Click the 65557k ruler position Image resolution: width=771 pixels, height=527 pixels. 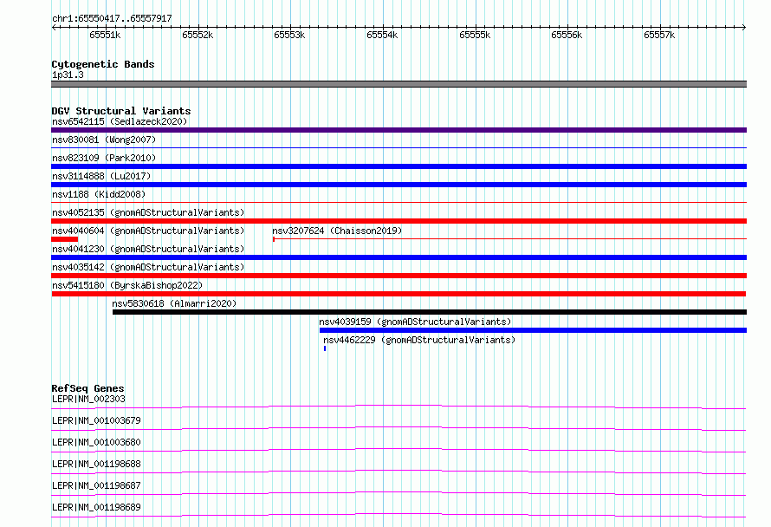click(659, 35)
